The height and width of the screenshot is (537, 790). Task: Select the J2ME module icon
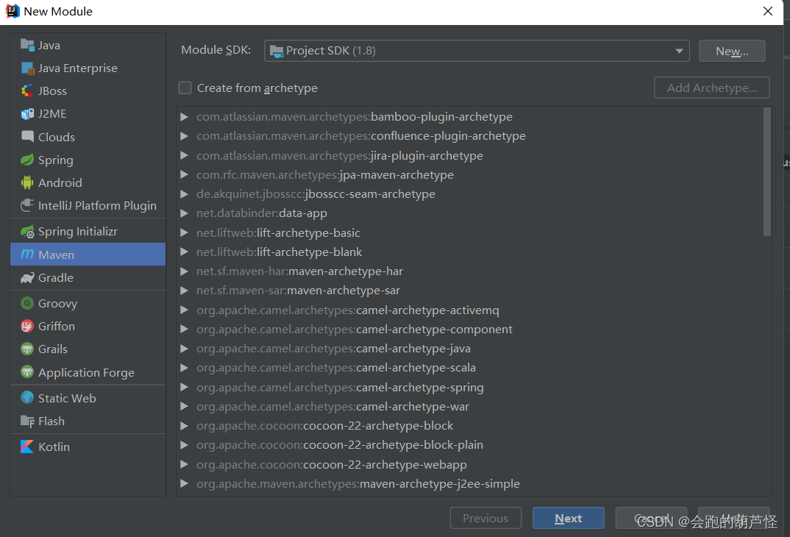(27, 114)
